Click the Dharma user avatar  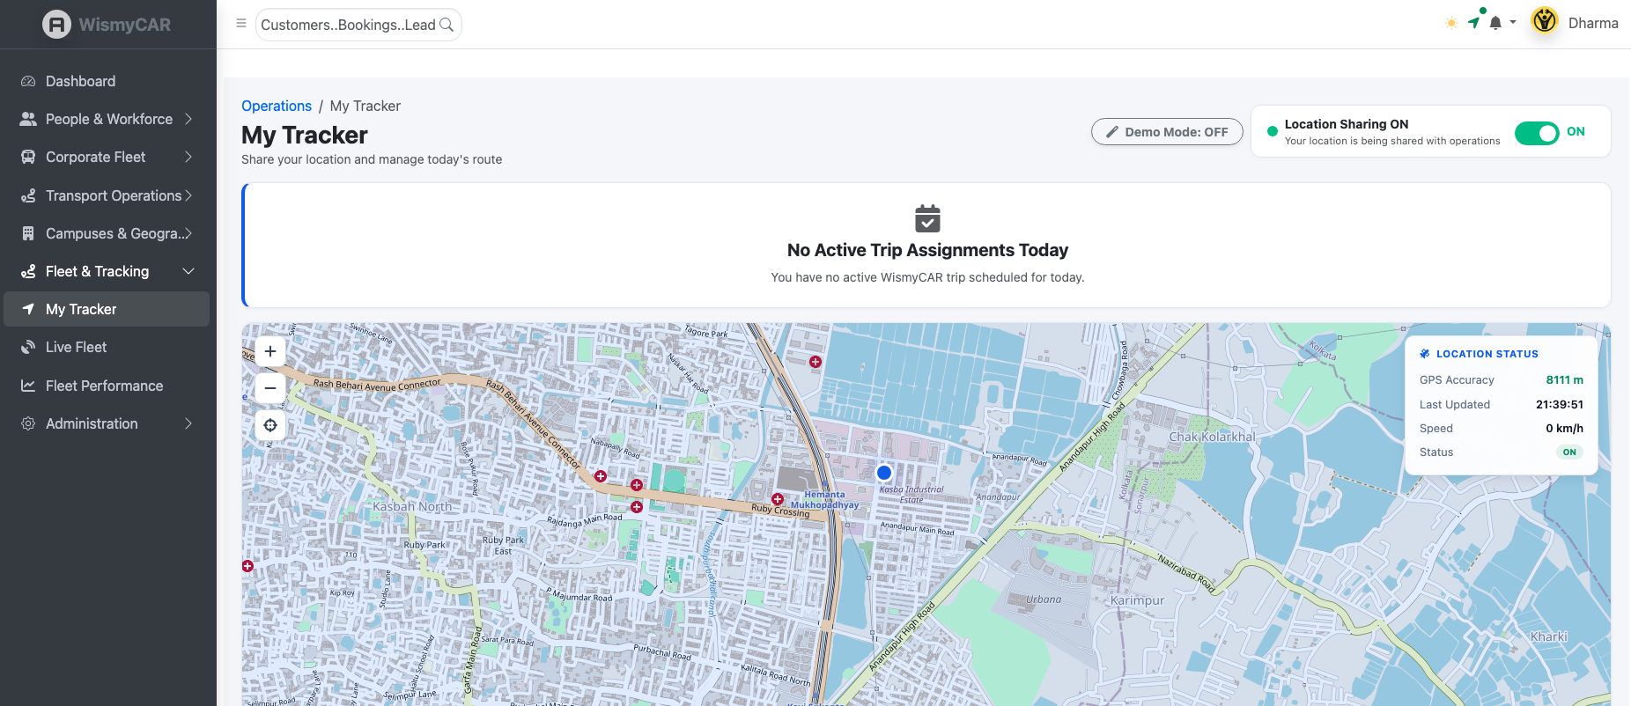(x=1545, y=21)
